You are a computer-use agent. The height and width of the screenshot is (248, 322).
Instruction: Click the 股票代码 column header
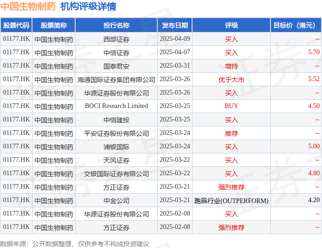pos(16,25)
